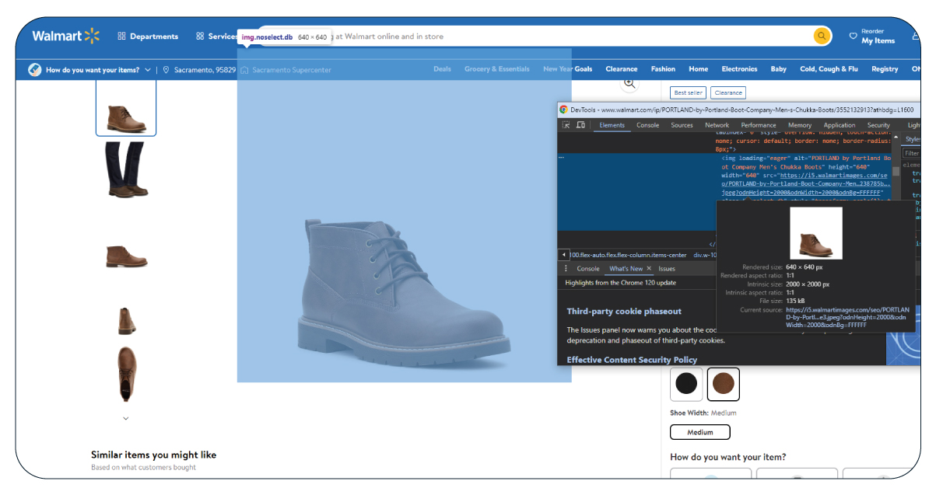Go to Baby category
This screenshot has width=936, height=495.
pyautogui.click(x=779, y=69)
